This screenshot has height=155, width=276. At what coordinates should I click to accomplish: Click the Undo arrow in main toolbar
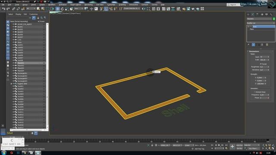click(x=4, y=9)
